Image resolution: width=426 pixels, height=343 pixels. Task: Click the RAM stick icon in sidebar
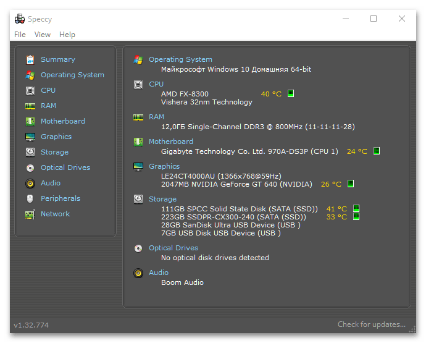(30, 106)
